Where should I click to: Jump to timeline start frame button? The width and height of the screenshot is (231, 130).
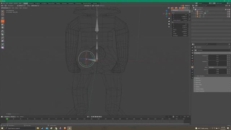pyautogui.click(x=92, y=117)
